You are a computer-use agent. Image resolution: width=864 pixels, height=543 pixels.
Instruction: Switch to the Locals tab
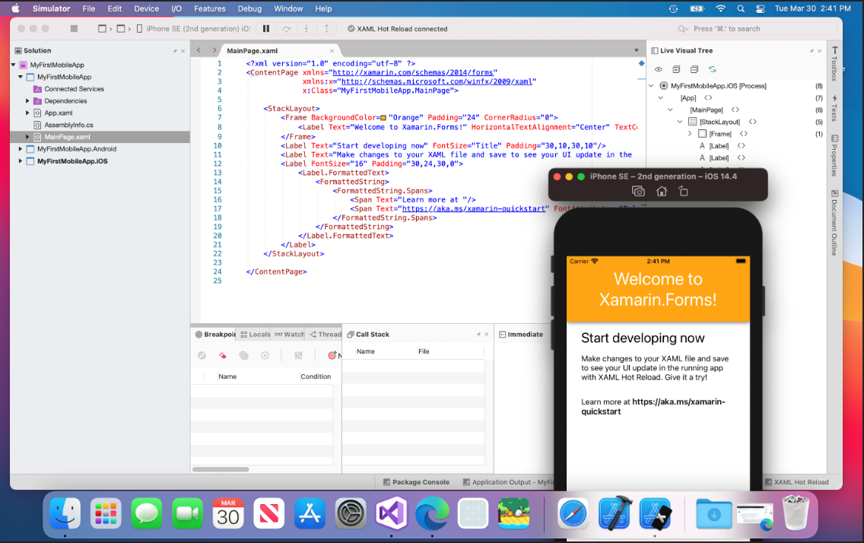pos(256,333)
